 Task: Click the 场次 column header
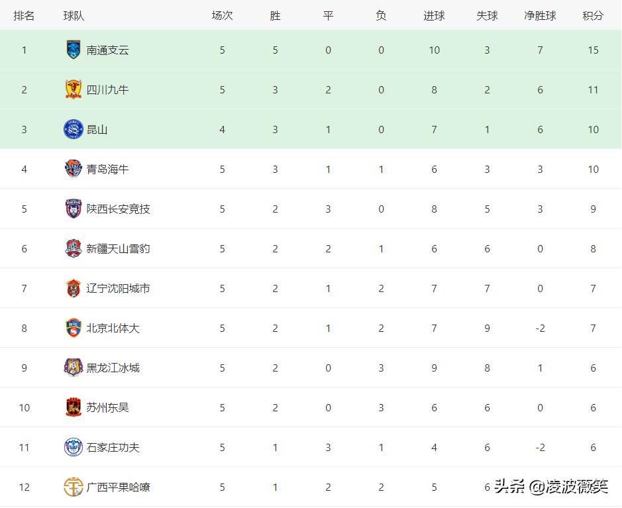click(222, 15)
